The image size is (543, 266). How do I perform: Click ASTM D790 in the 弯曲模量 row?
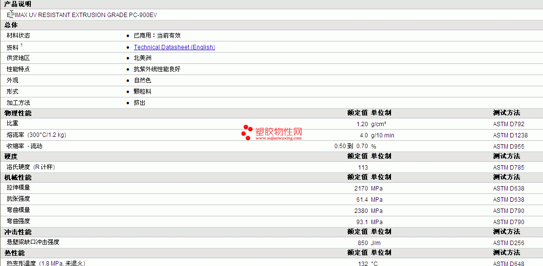(x=509, y=211)
